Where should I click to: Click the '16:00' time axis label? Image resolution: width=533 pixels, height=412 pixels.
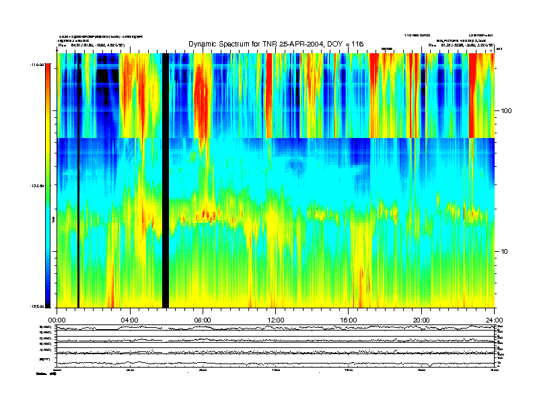coord(349,320)
